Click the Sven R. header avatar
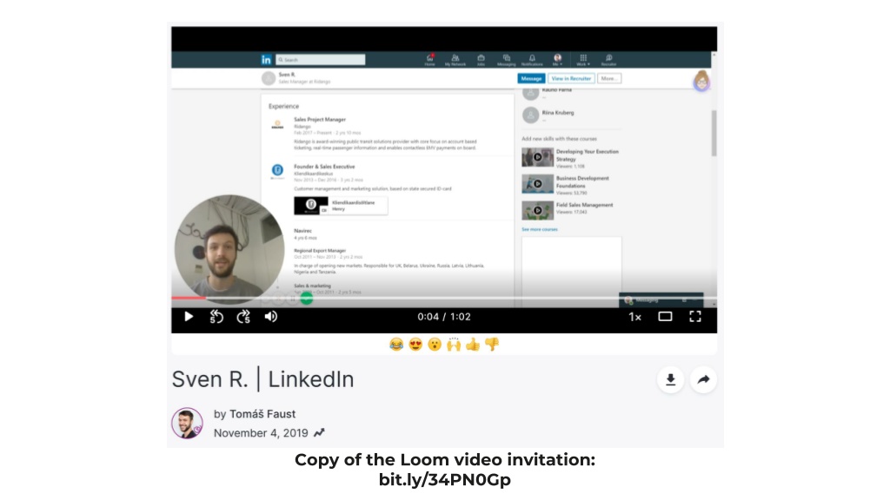 tap(269, 79)
